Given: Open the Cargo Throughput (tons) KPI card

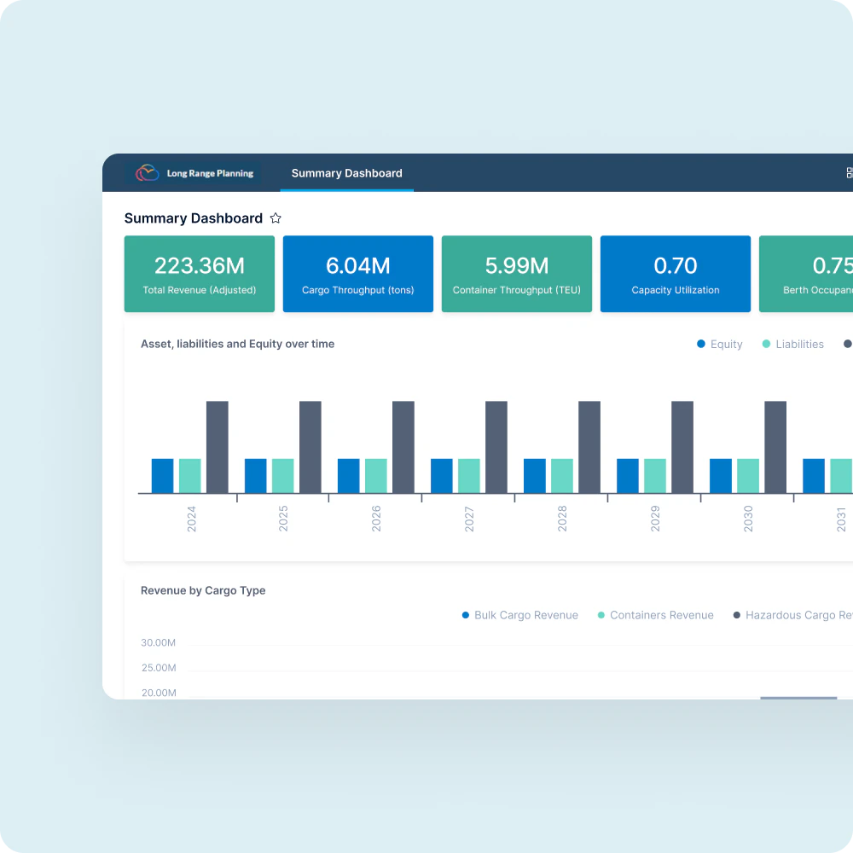Looking at the screenshot, I should click(x=357, y=274).
